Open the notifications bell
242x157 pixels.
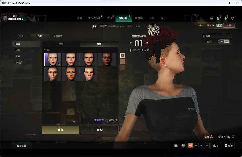pos(226,18)
